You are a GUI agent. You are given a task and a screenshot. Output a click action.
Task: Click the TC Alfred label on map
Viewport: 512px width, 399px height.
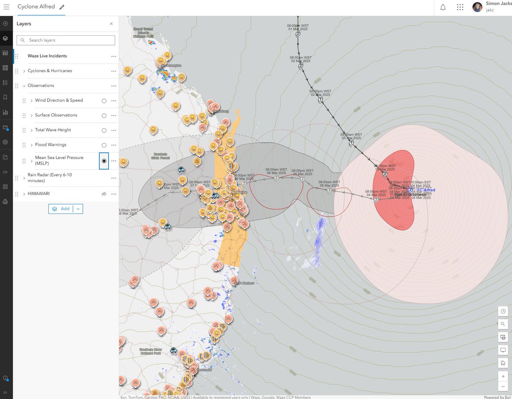(x=426, y=190)
